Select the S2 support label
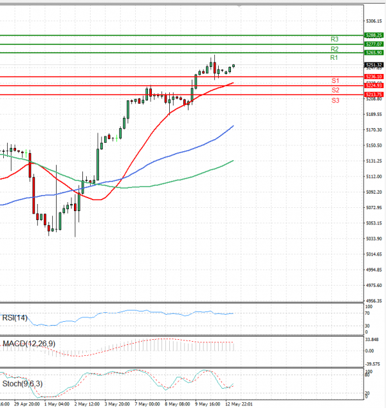The height and width of the screenshot is (408, 386). coord(335,90)
